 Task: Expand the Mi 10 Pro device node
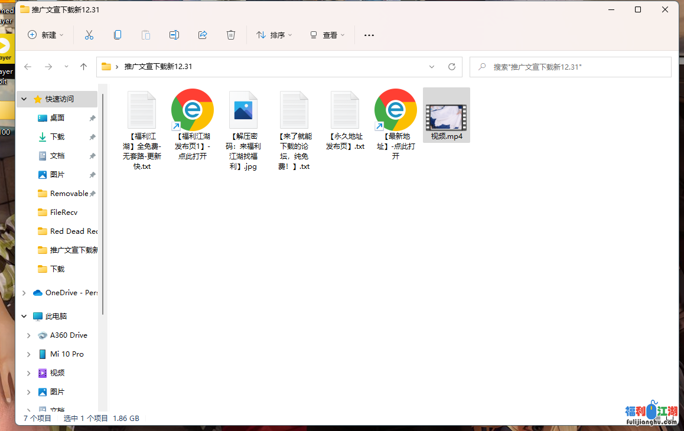coord(28,354)
